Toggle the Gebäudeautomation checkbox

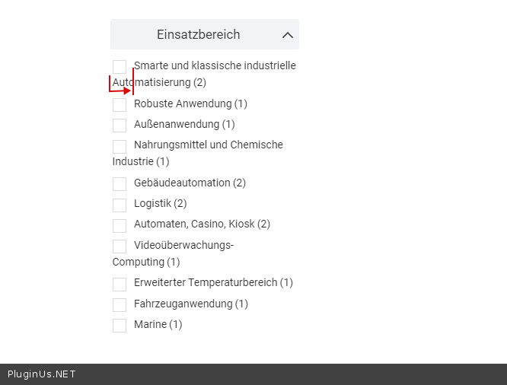coord(120,184)
